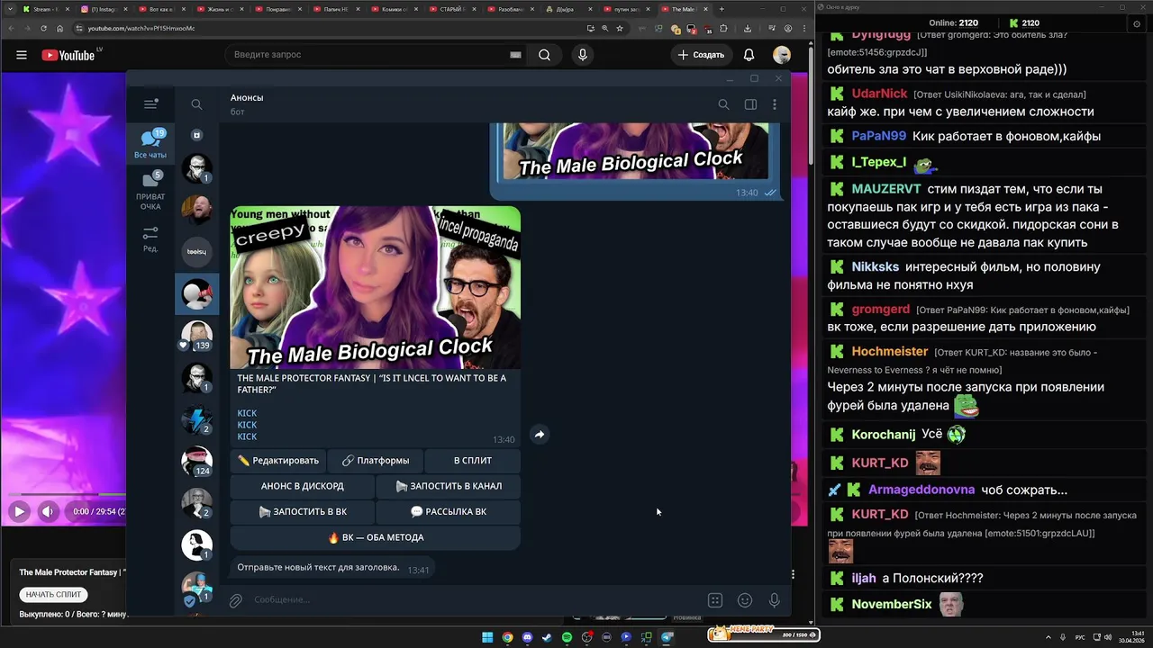Open the third KICK link

pyautogui.click(x=247, y=436)
